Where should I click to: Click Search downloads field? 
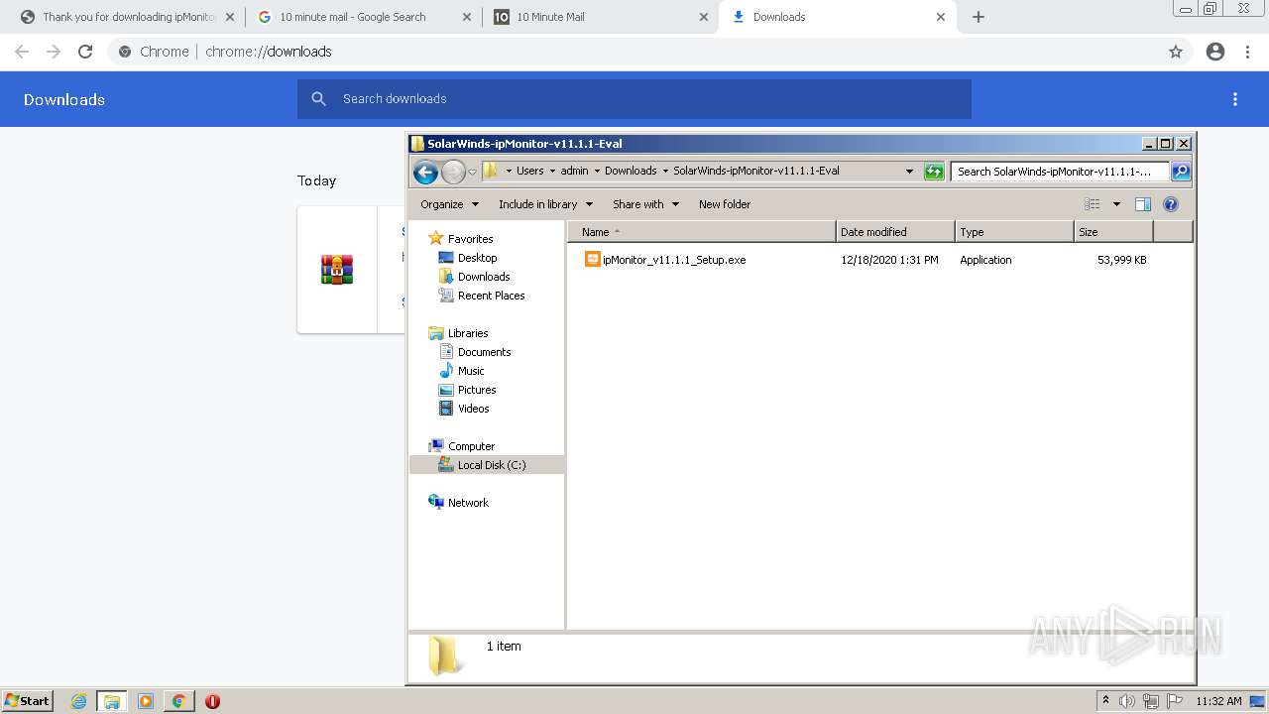point(634,99)
